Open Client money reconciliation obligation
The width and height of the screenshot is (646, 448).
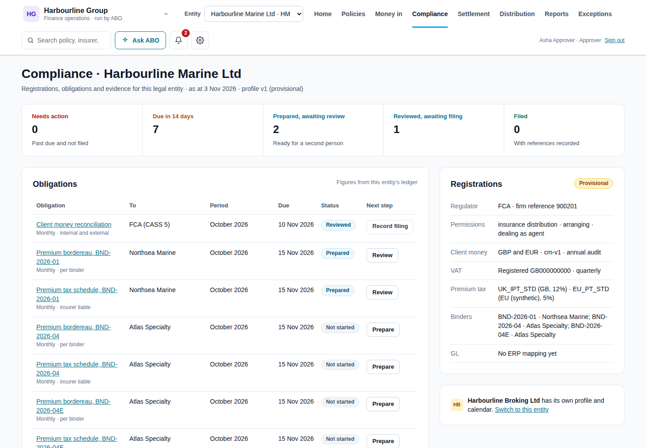coord(74,224)
